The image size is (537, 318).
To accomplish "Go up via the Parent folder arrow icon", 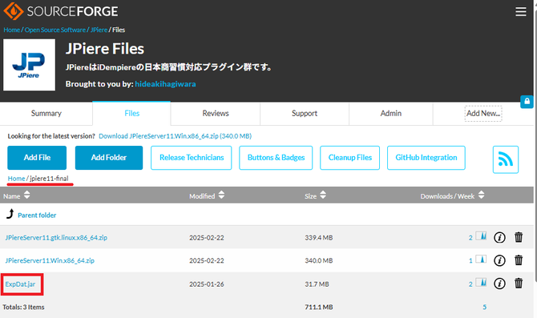I will (10, 214).
